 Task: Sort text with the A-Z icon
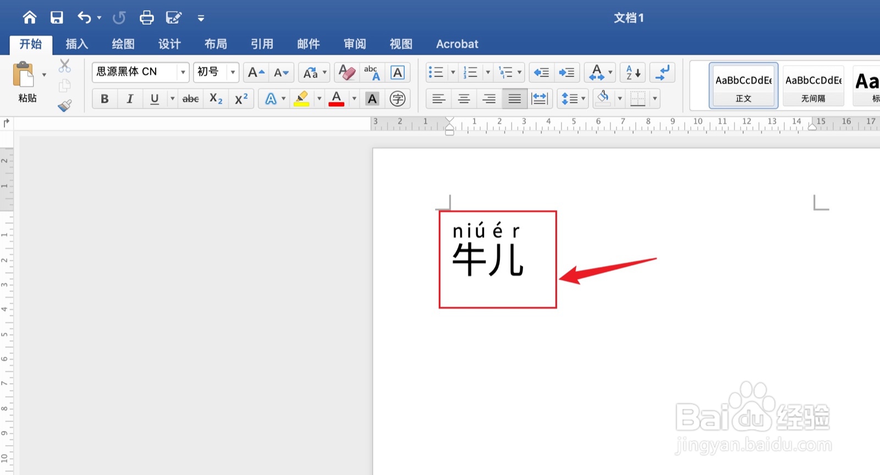tap(632, 72)
